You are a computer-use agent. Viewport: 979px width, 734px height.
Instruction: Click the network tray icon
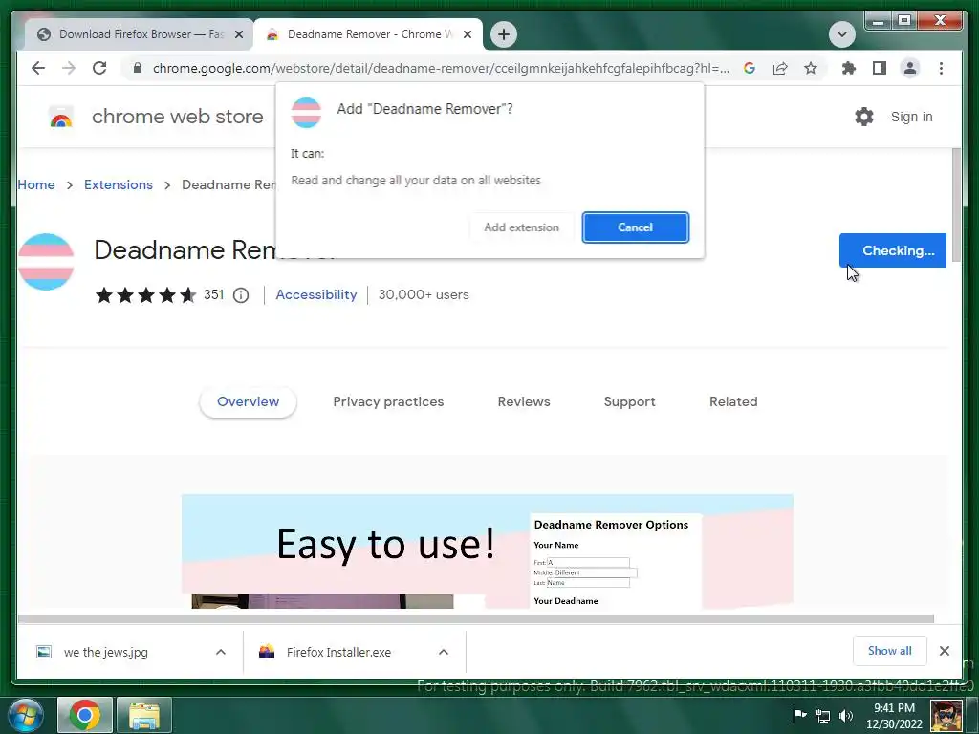(823, 716)
